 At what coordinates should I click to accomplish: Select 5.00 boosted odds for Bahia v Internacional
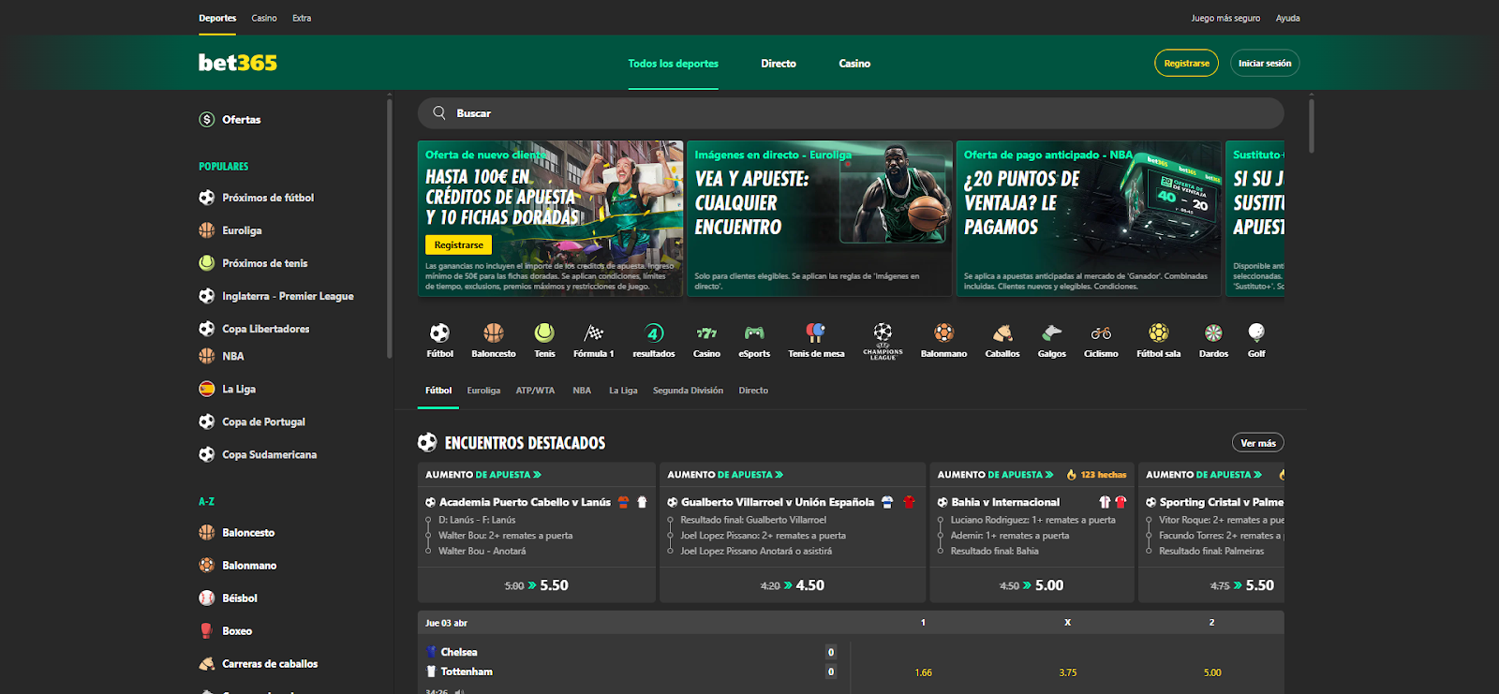(x=1031, y=585)
